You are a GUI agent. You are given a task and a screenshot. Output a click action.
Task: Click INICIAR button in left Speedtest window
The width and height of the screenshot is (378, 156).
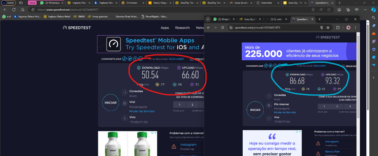(x=111, y=103)
